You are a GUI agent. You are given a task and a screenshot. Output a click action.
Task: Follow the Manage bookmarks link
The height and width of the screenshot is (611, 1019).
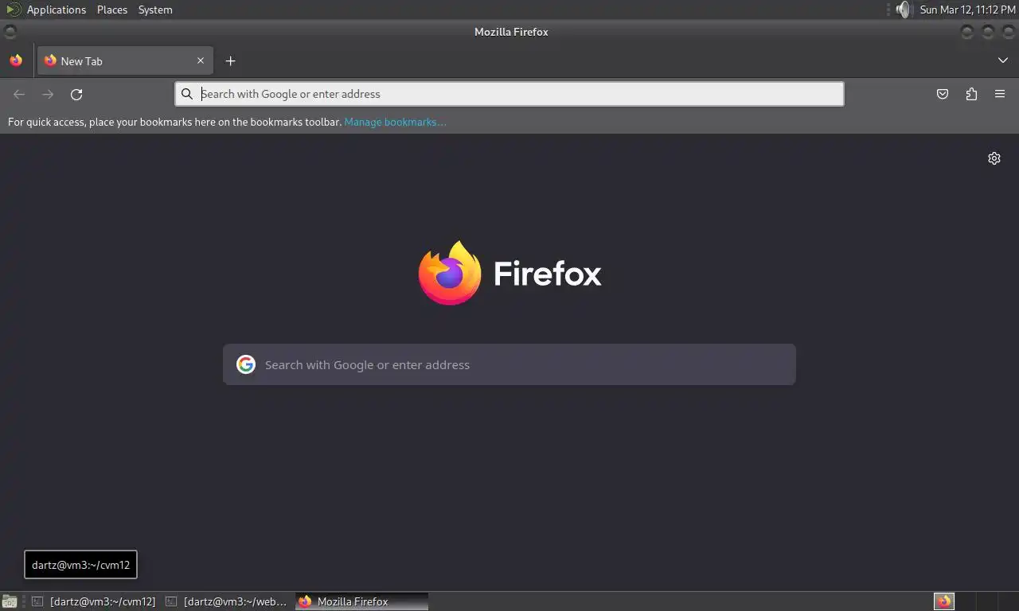(395, 122)
